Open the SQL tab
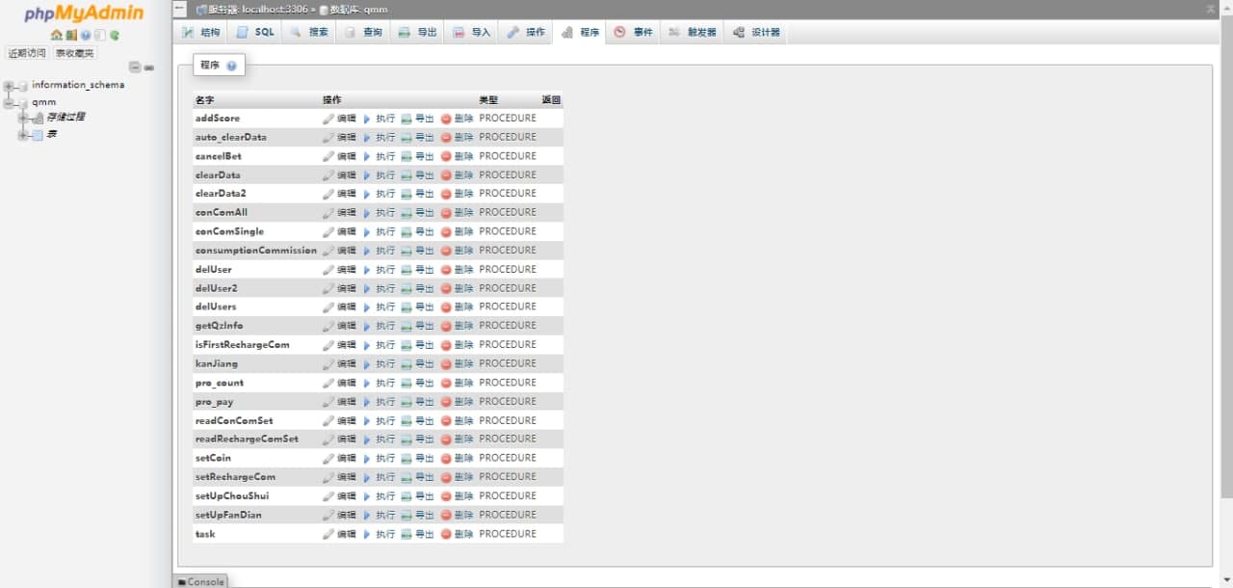 click(254, 32)
